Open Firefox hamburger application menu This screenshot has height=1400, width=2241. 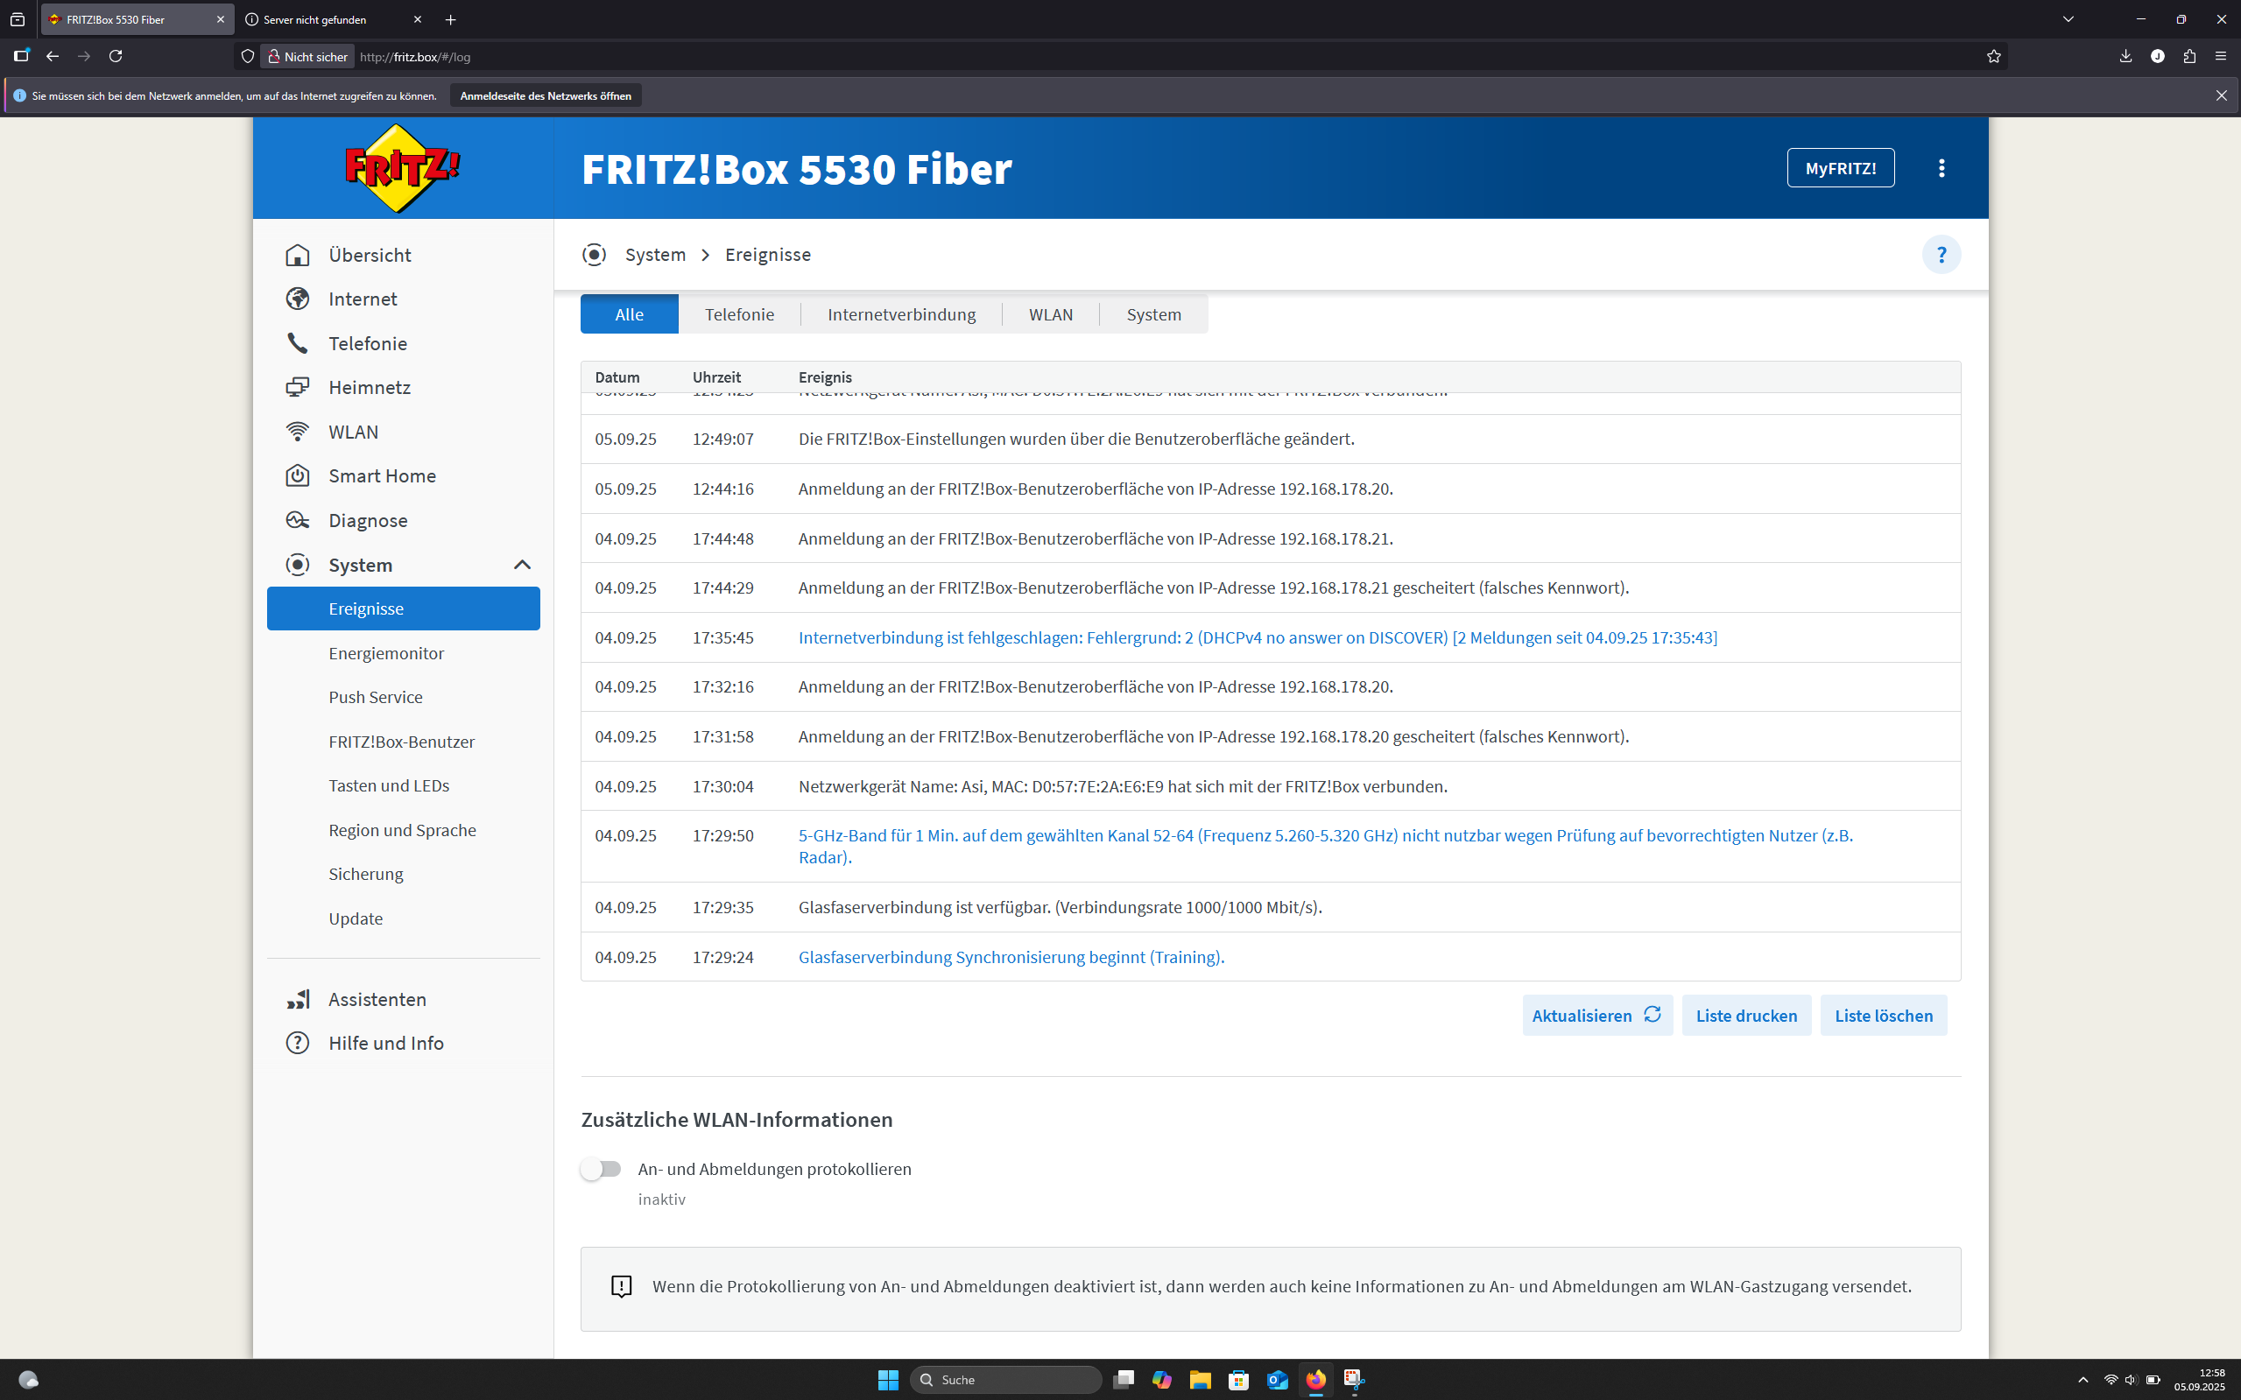2221,57
